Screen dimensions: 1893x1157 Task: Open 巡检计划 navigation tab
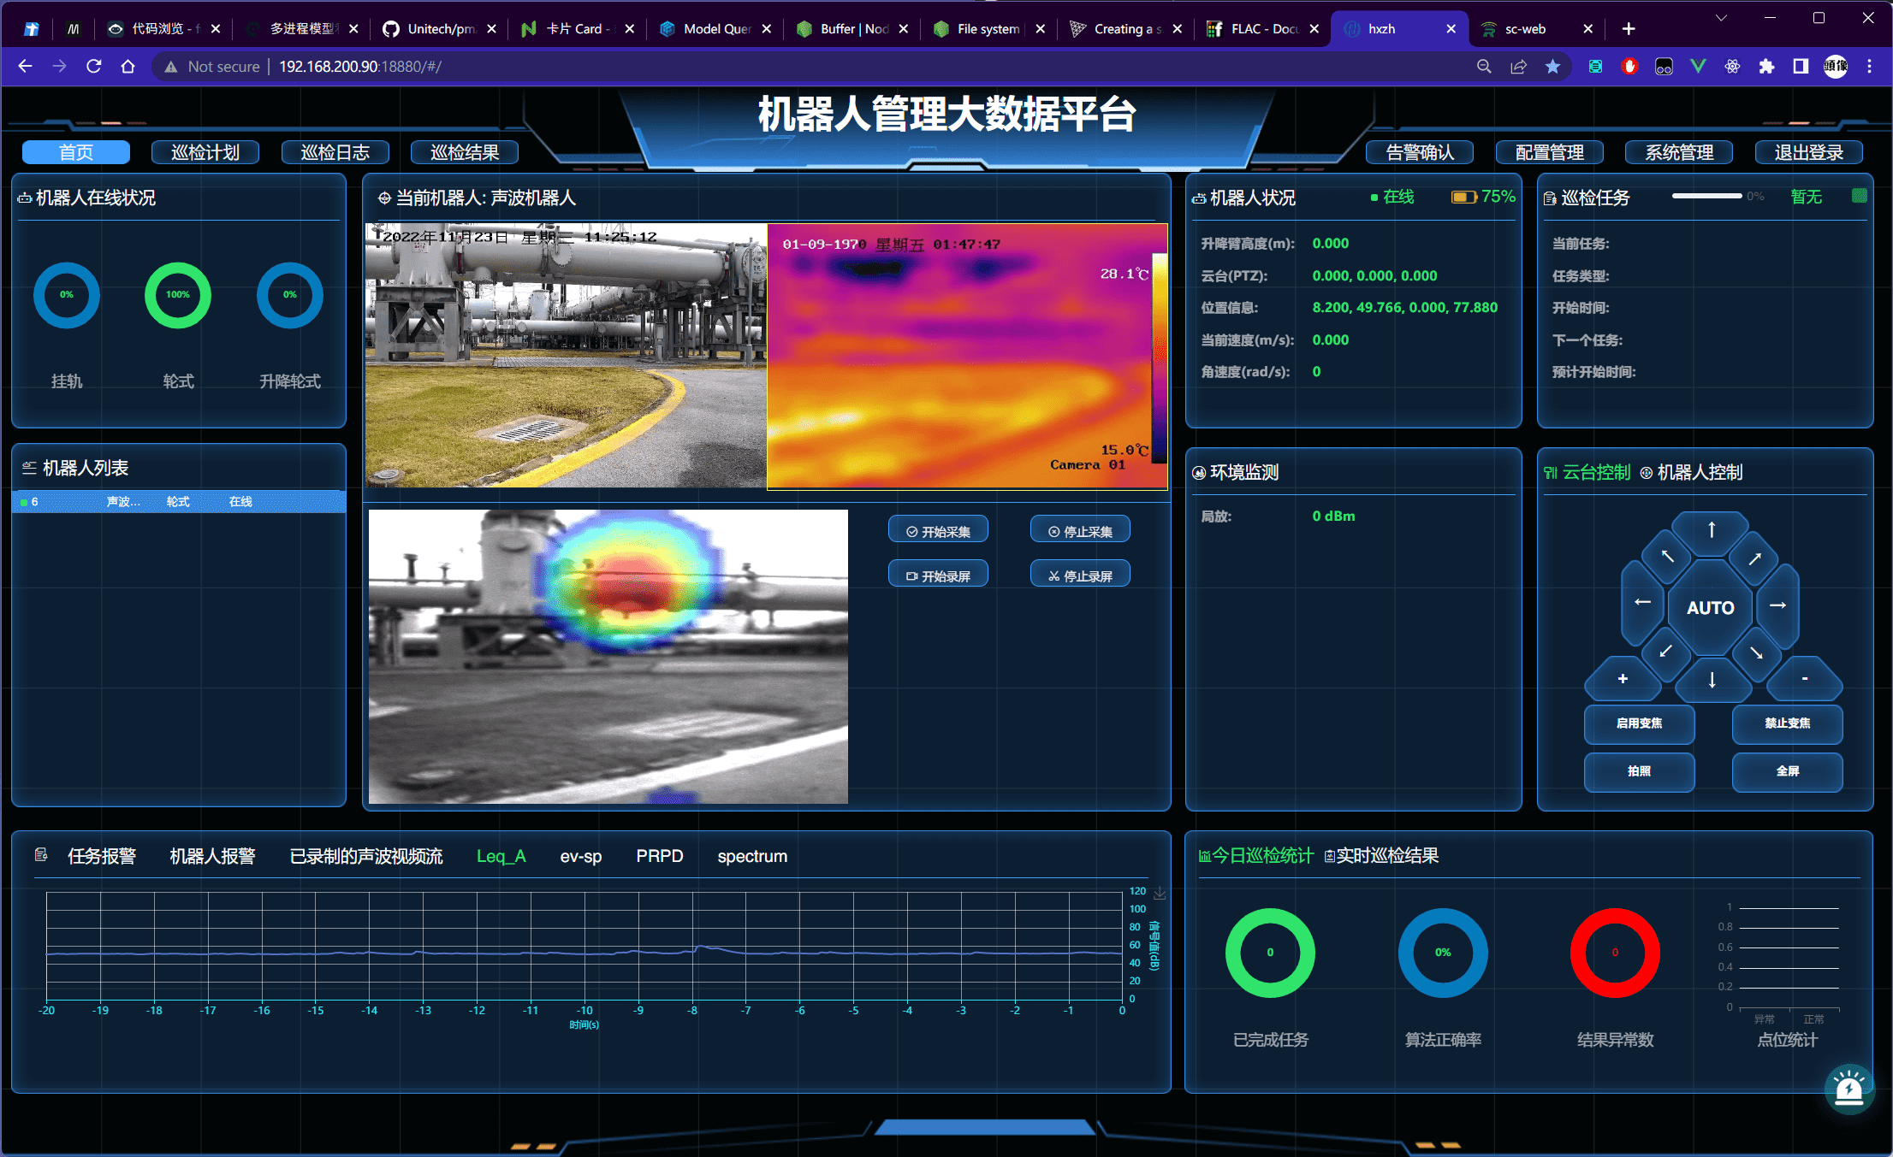[205, 152]
